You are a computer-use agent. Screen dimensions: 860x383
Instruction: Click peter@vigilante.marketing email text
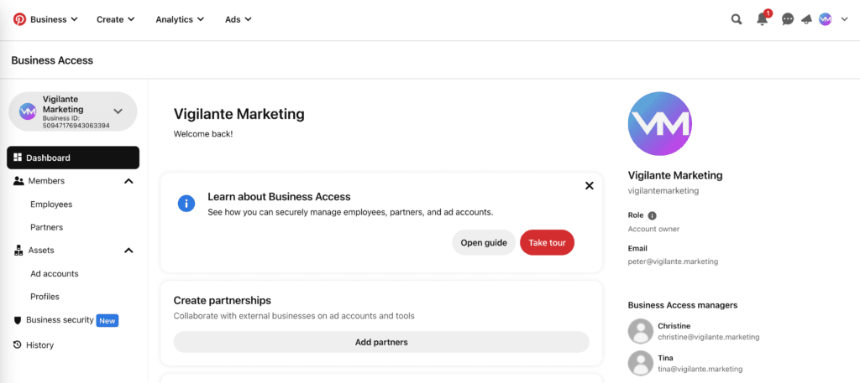[673, 261]
